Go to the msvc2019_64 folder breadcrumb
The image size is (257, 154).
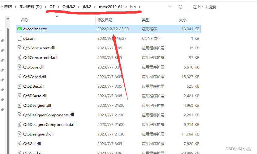(111, 7)
